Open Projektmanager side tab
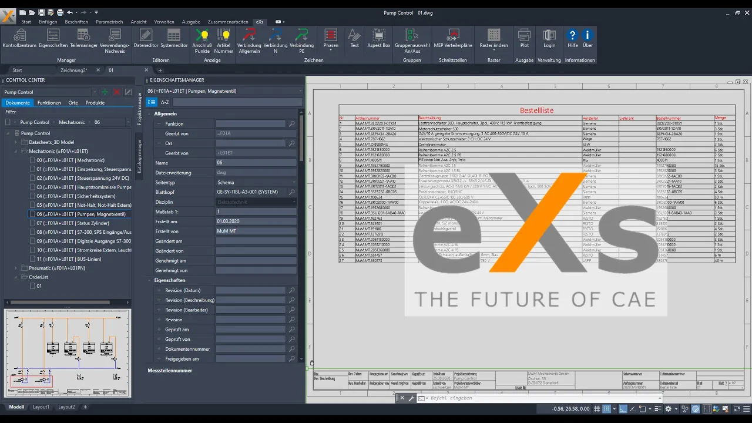The image size is (752, 423). [140, 109]
